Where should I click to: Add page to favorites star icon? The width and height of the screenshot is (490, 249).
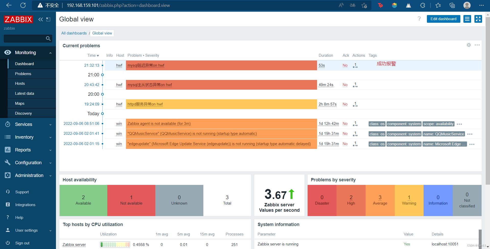pos(364,5)
